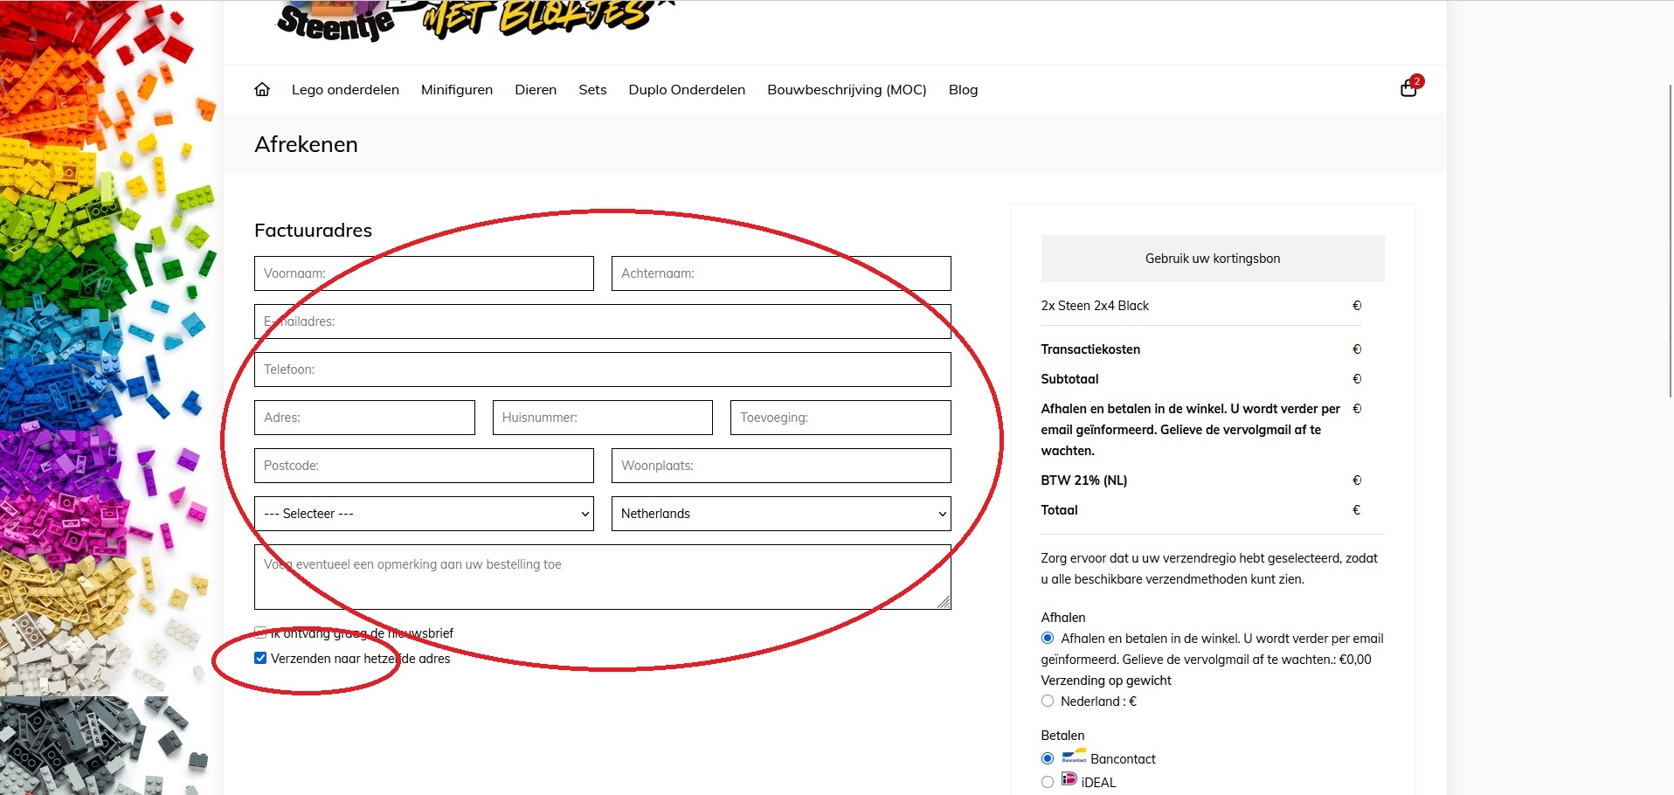Click the home icon in navigation bar
This screenshot has height=795, width=1674.
262,89
